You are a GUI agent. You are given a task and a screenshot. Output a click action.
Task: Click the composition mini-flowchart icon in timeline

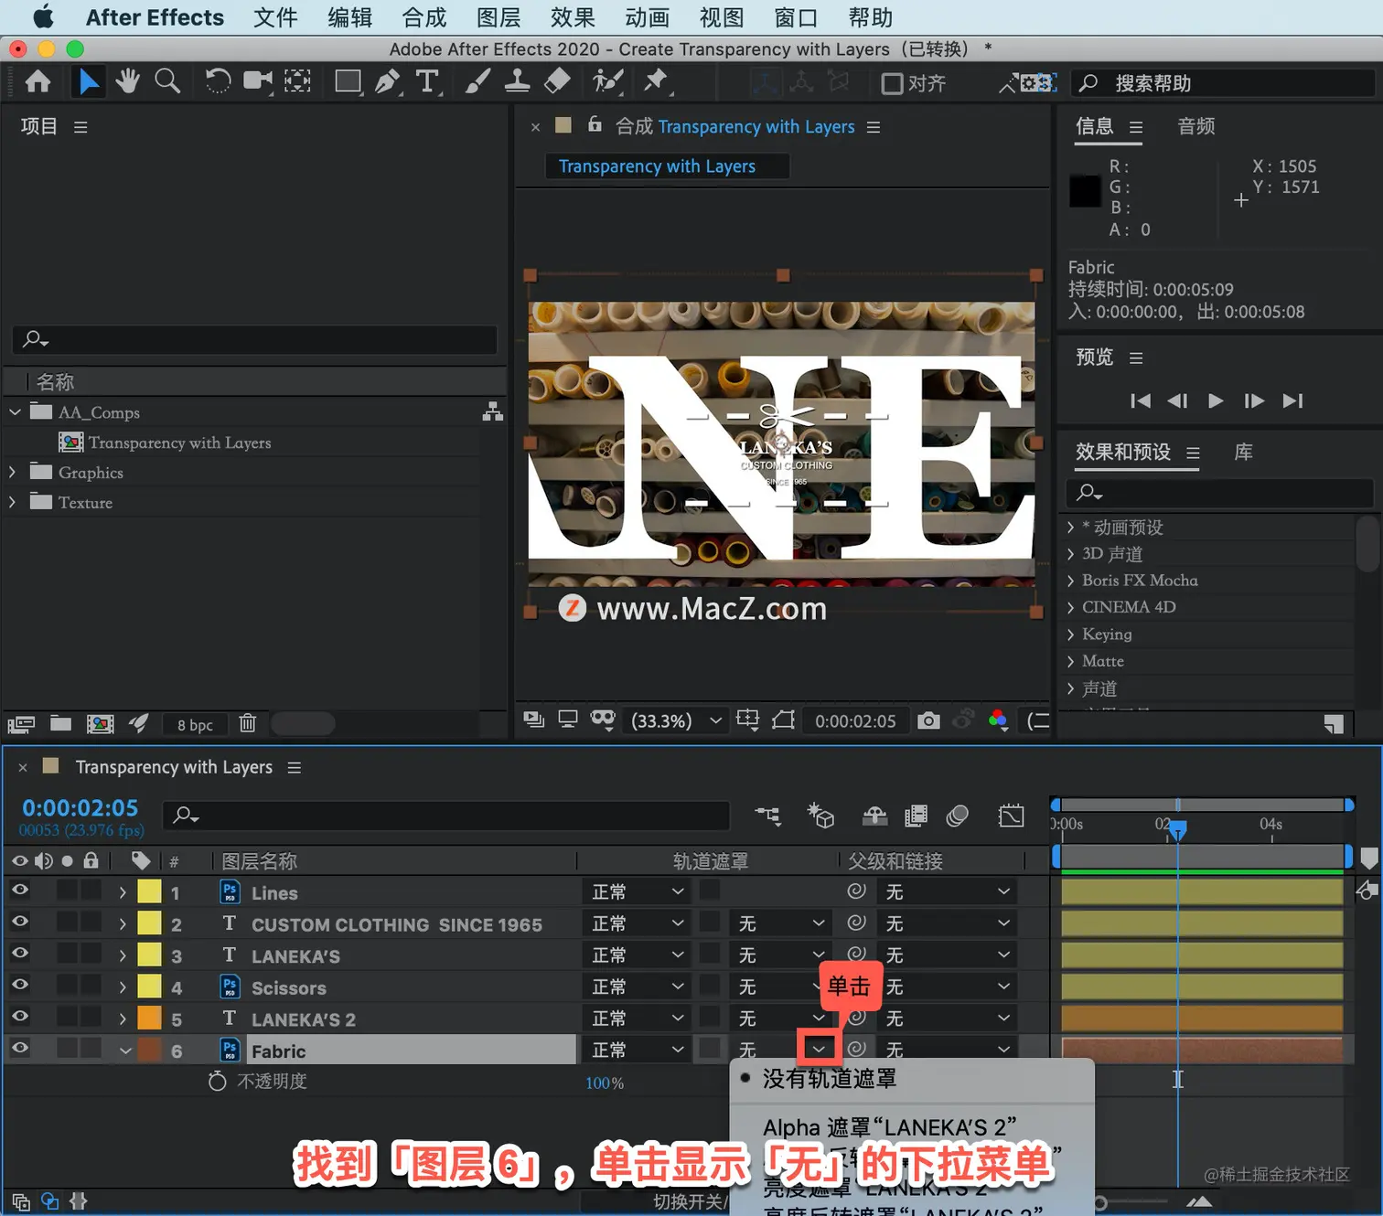pyautogui.click(x=767, y=816)
